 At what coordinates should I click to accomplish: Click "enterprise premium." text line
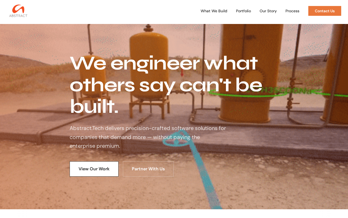point(95,146)
